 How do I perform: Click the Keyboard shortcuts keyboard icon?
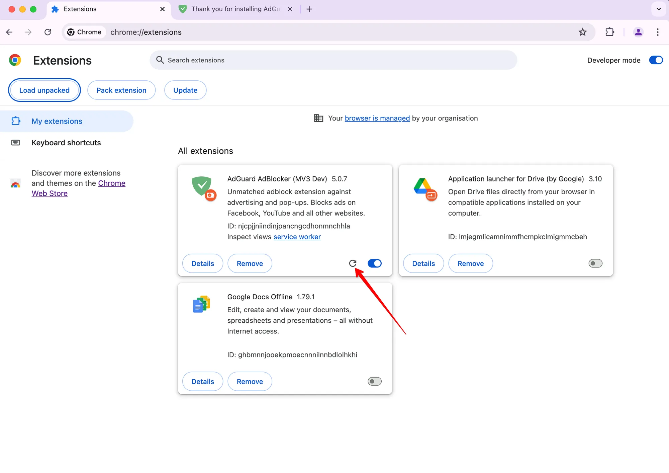click(15, 142)
